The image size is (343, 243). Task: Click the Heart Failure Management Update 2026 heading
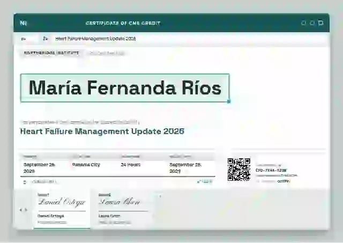102,131
